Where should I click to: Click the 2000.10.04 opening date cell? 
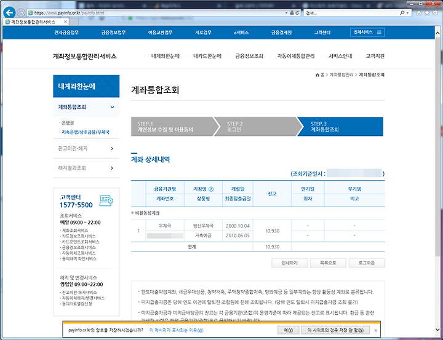(237, 226)
